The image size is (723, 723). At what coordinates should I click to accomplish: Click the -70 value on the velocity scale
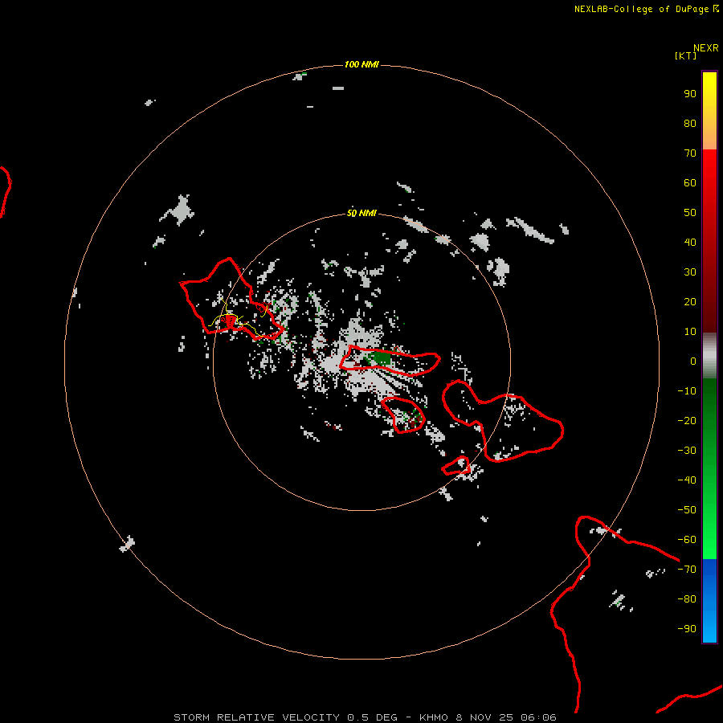tap(687, 570)
